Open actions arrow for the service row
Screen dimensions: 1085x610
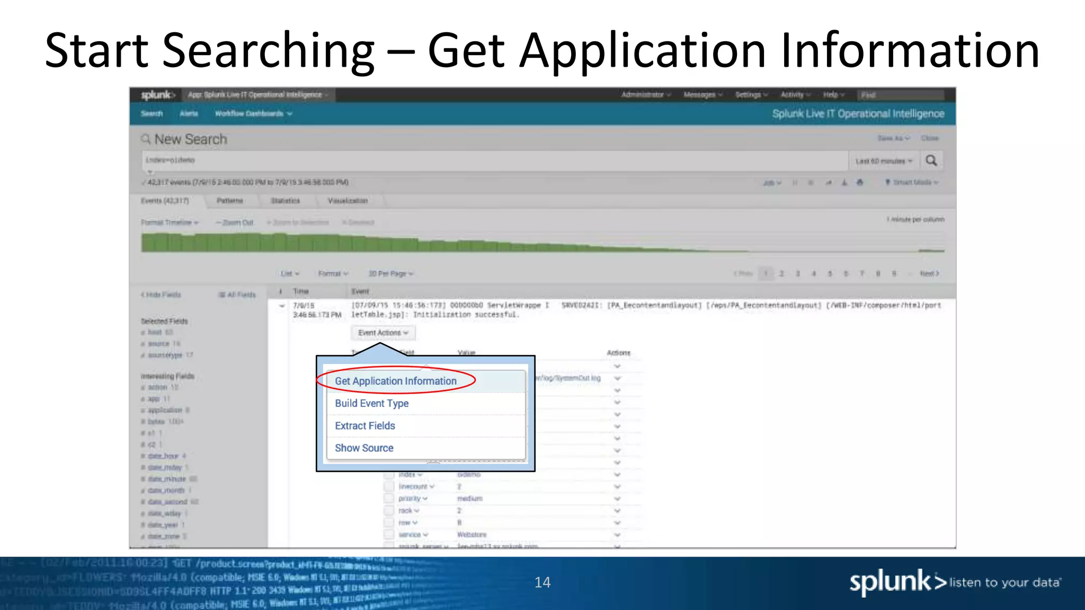pos(617,535)
